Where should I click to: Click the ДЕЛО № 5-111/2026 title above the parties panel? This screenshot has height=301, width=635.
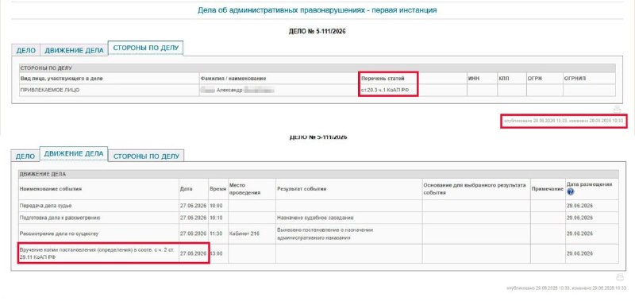pyautogui.click(x=317, y=31)
